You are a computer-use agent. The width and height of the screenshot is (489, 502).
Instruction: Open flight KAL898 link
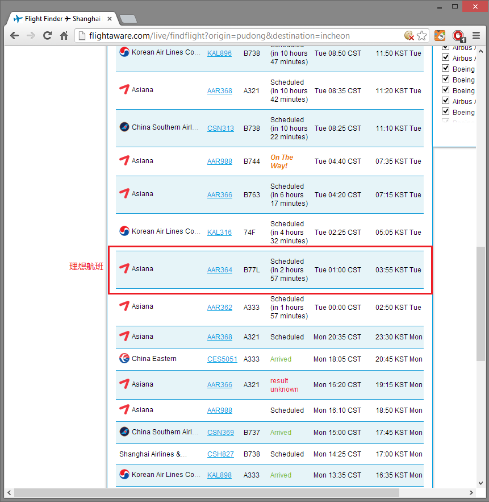coord(219,475)
